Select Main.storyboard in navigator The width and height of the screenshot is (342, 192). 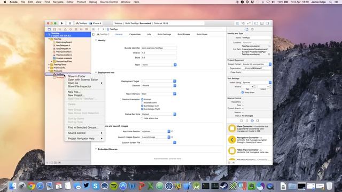tap(64, 42)
